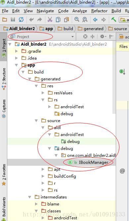Collapse the intermediates folder

(30, 197)
